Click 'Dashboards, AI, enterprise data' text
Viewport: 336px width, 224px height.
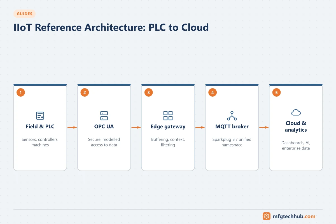tap(296, 145)
